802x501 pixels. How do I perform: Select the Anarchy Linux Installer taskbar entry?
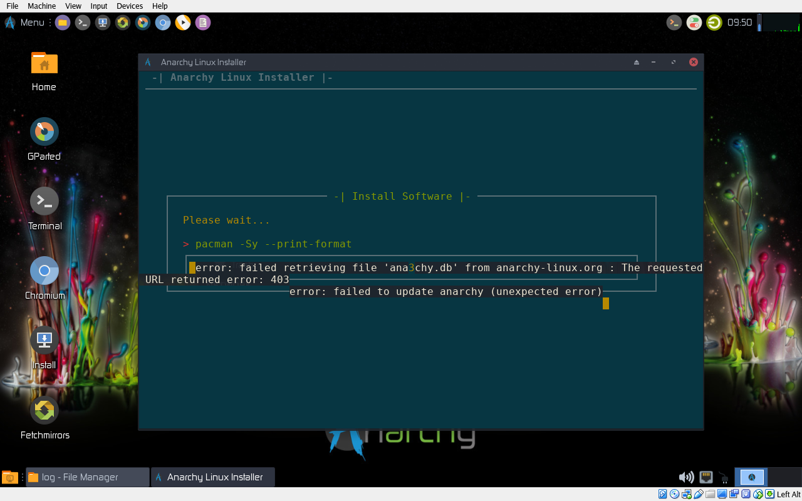[x=212, y=477]
